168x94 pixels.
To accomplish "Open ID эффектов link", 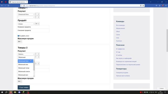I will click(x=120, y=49).
